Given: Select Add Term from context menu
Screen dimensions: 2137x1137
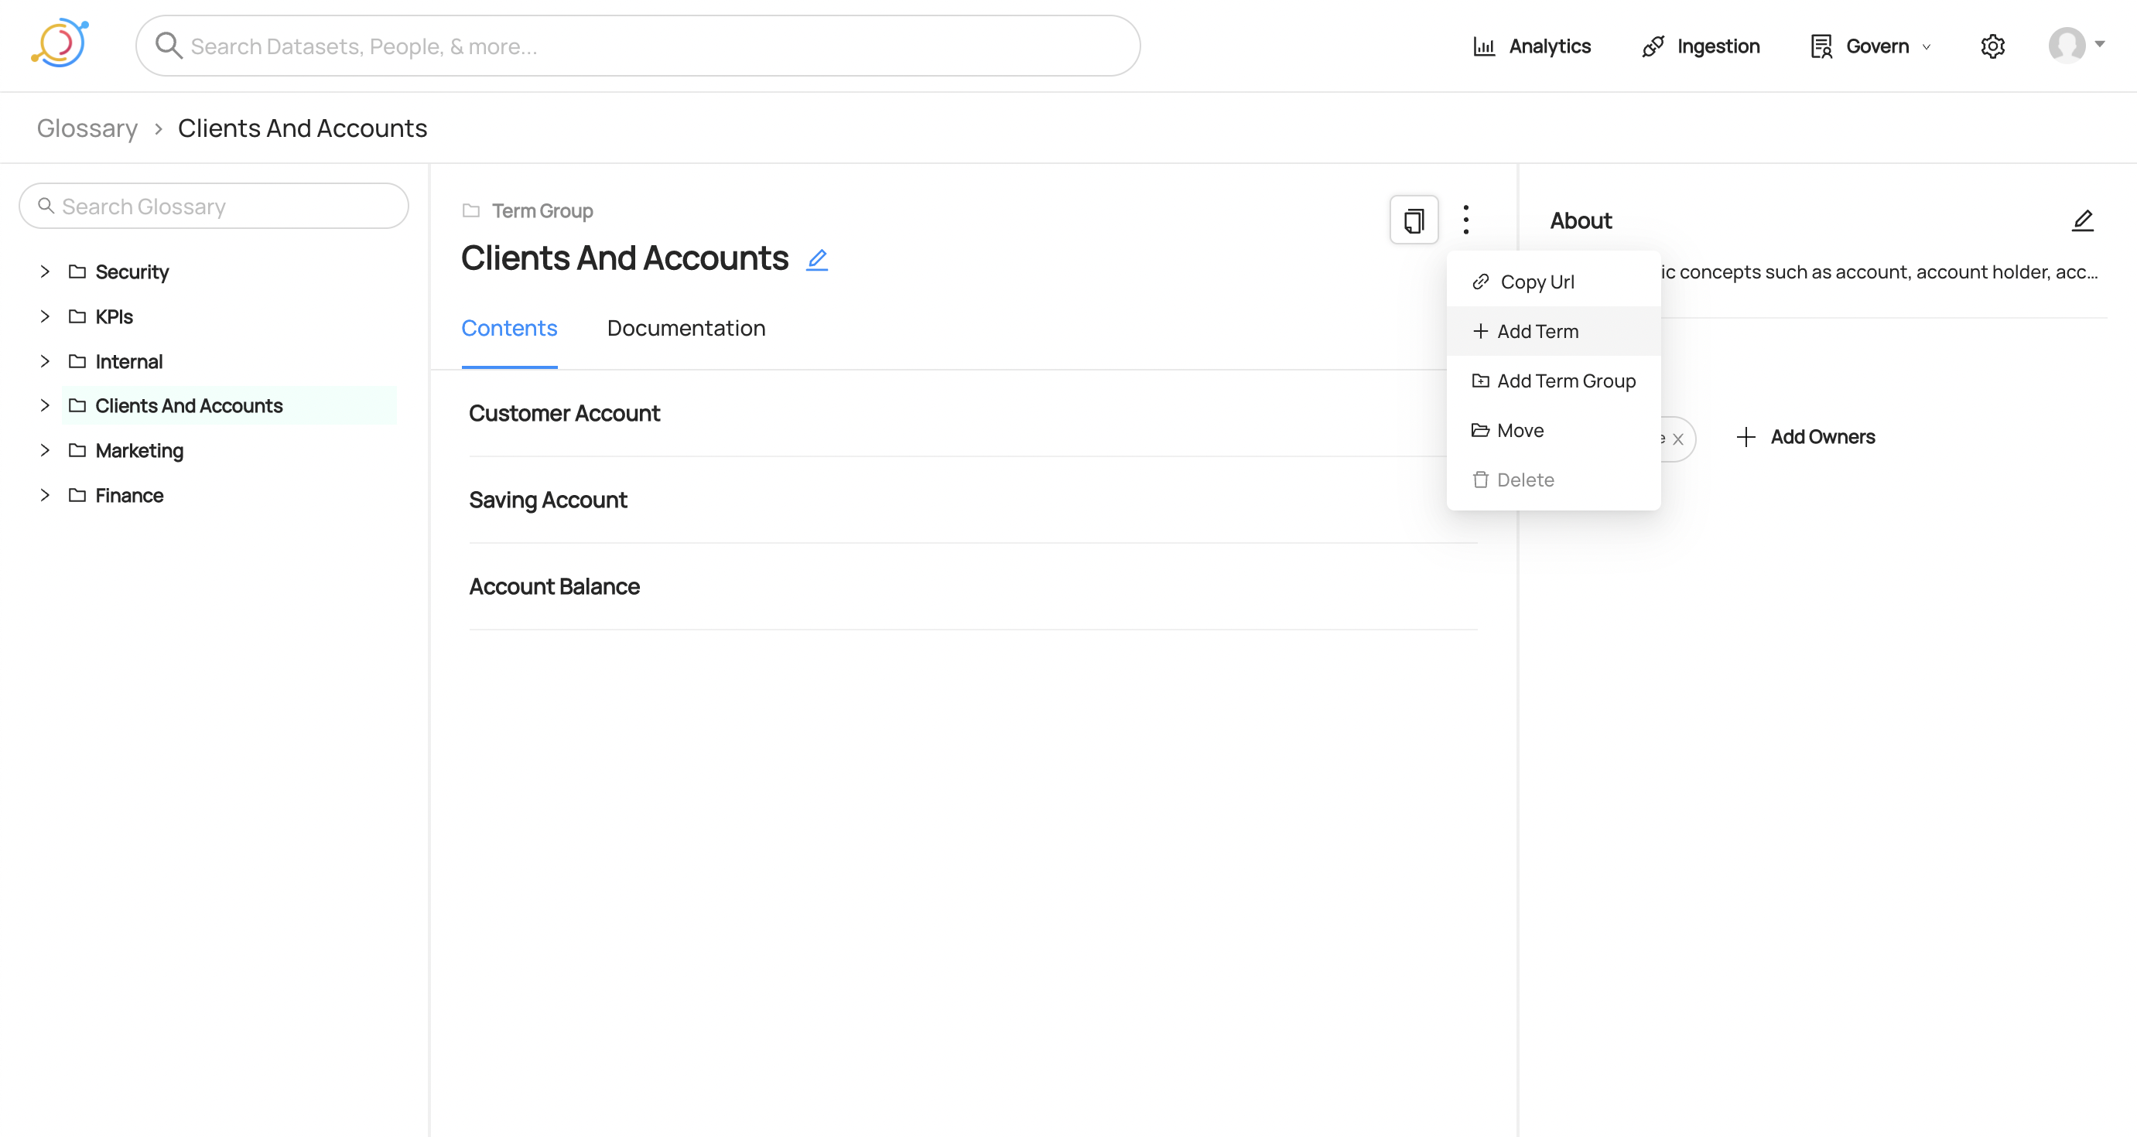Looking at the screenshot, I should coord(1537,332).
